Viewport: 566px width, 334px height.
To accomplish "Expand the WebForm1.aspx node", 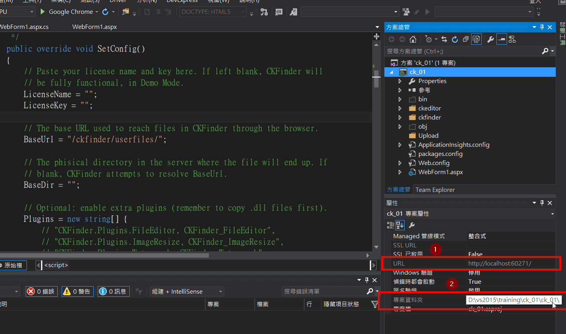I will tap(400, 172).
